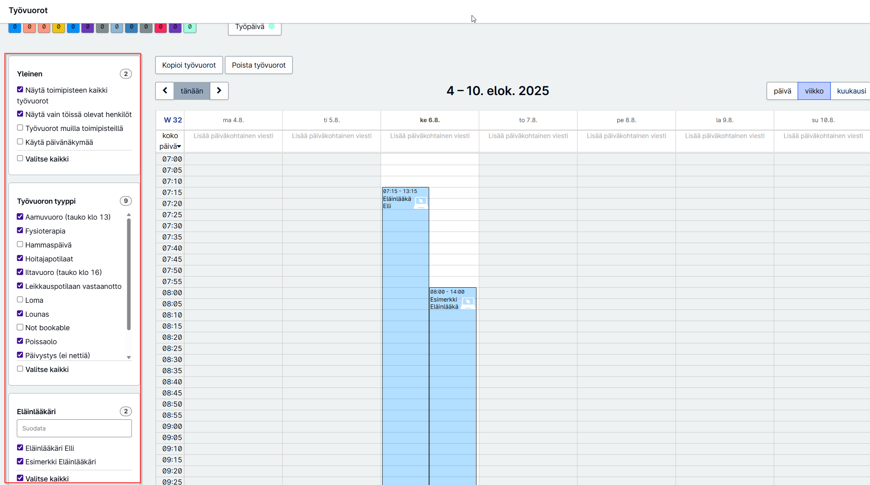
Task: Uncheck 'Esimerkki Eläinlääkäri' in the vet filter
Action: [x=20, y=461]
